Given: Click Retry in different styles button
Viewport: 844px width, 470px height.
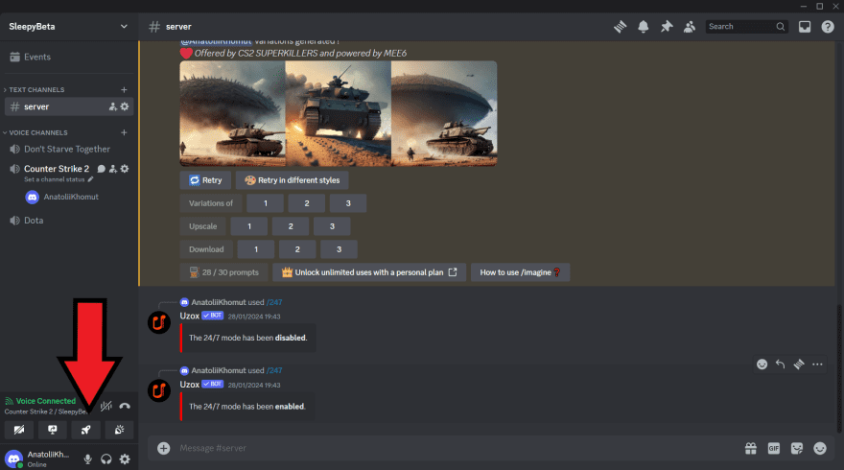Looking at the screenshot, I should point(279,180).
